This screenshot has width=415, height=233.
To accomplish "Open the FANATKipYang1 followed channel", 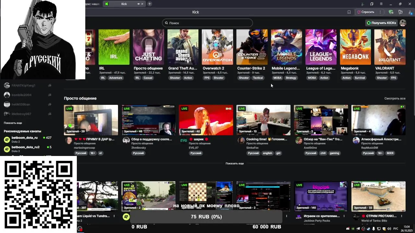I will pos(28,85).
